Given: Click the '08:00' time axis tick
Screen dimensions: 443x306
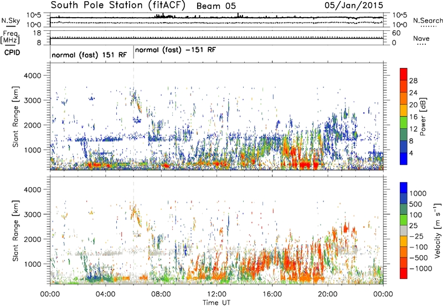Looking at the screenshot, I should [161, 294].
